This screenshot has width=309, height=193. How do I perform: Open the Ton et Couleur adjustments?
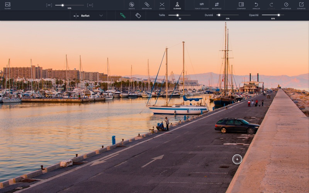[x=201, y=5]
